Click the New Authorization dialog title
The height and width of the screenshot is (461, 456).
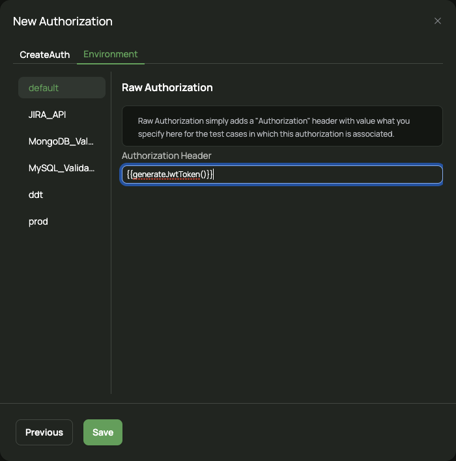point(63,21)
